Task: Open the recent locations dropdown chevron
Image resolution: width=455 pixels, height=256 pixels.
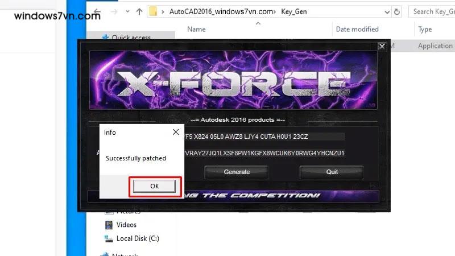Action: [127, 11]
